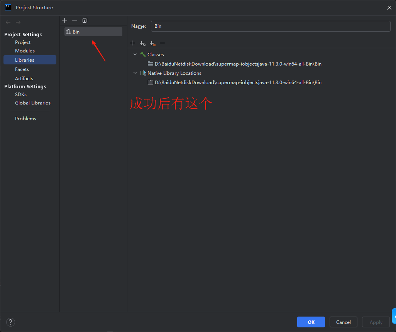The height and width of the screenshot is (332, 396).
Task: Remove selected entry with right-panel minus icon
Action: (x=162, y=43)
